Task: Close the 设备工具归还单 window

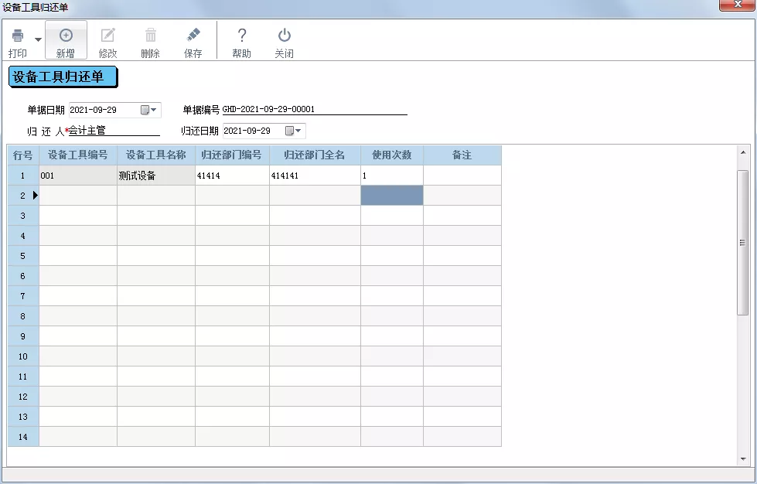Action: coord(737,5)
